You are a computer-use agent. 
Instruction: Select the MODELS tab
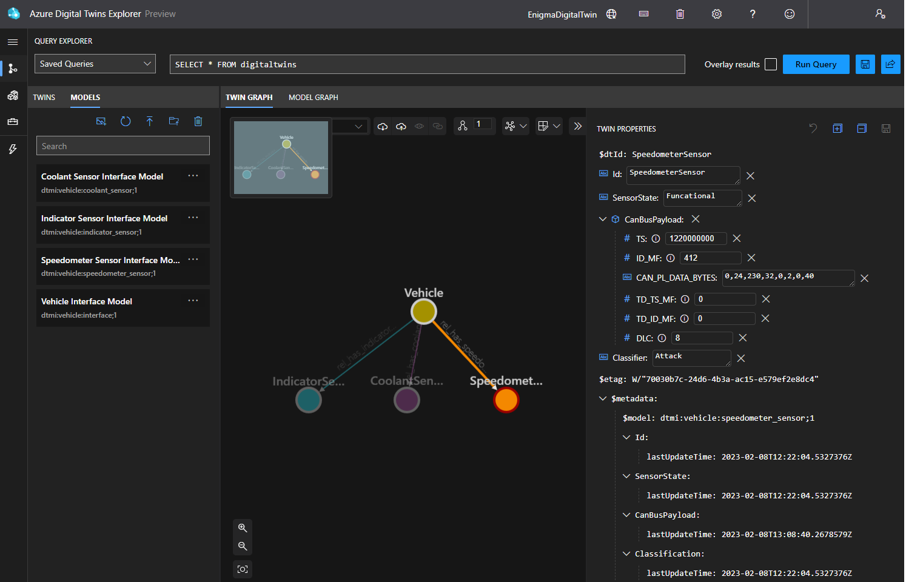[x=86, y=98]
